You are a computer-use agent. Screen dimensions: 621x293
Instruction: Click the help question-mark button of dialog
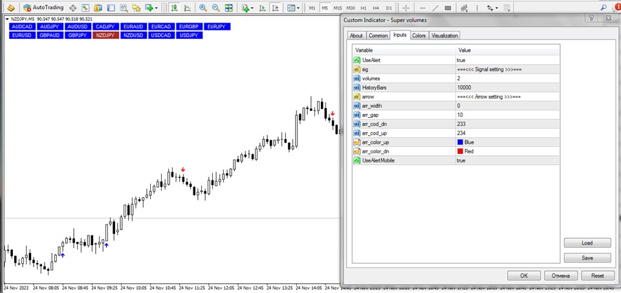point(591,18)
